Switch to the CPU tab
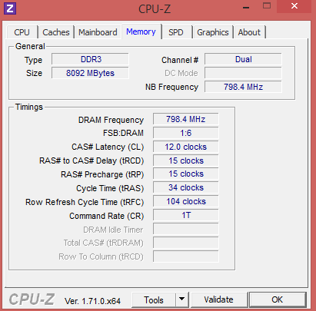This screenshot has width=316, height=311. tap(22, 32)
